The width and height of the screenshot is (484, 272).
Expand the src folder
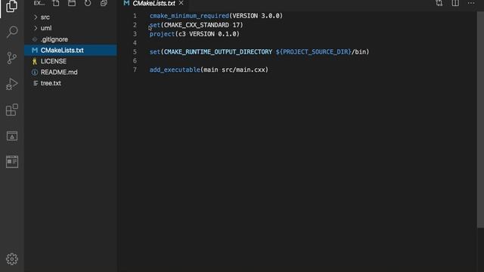pyautogui.click(x=70, y=17)
